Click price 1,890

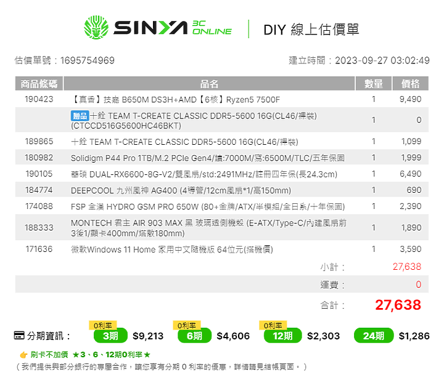(x=411, y=227)
